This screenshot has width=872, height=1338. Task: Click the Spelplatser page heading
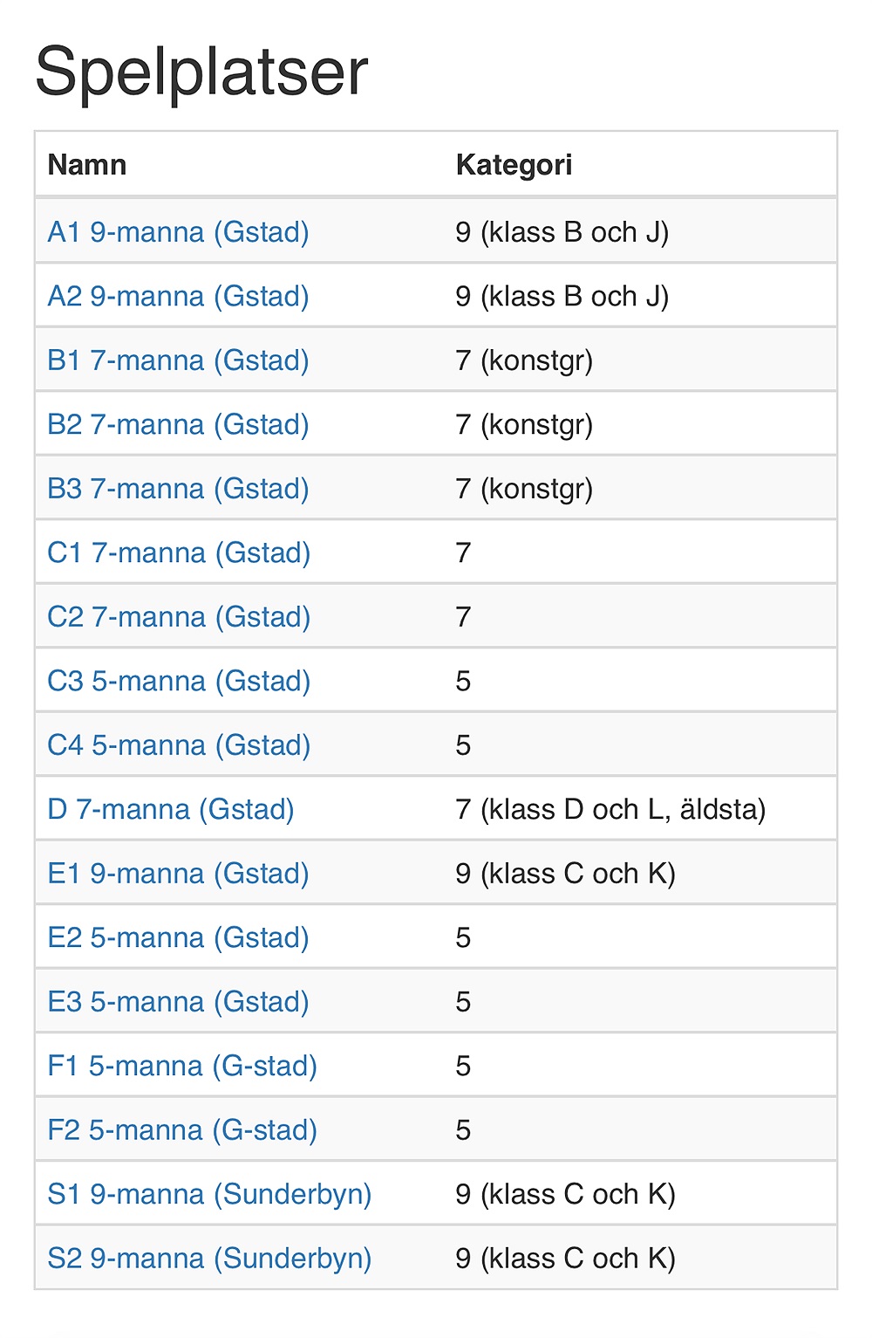(x=201, y=72)
